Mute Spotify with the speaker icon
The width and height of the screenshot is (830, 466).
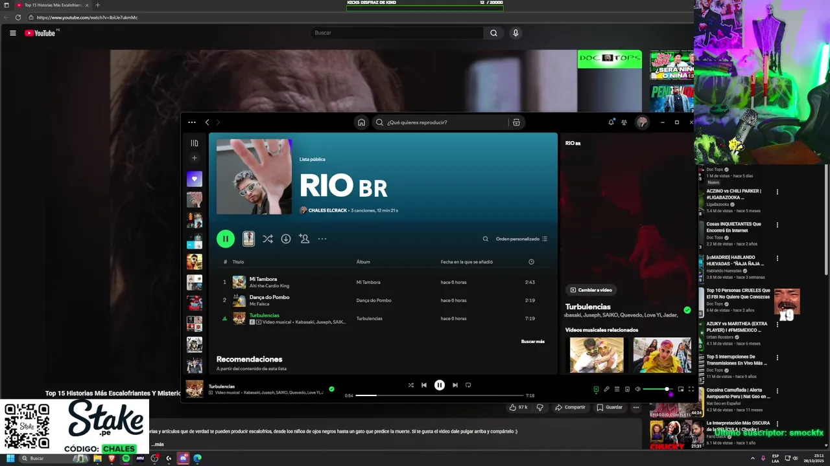pos(637,389)
